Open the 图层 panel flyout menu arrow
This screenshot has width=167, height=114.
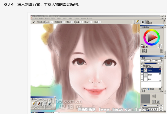click(x=163, y=58)
